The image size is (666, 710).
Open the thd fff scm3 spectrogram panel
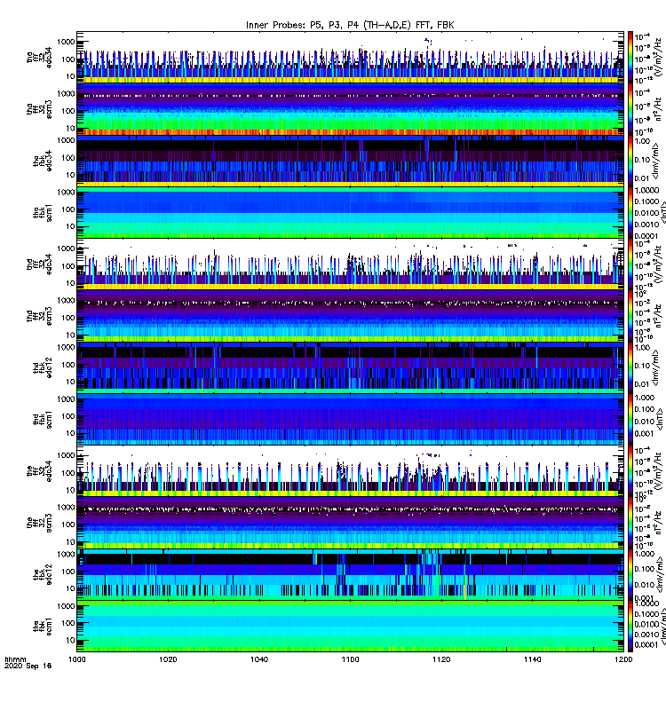click(x=350, y=316)
